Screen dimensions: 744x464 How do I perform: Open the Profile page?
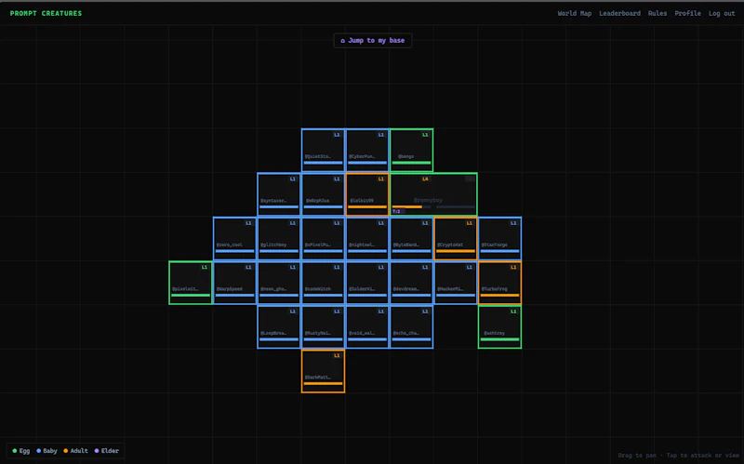pos(687,13)
